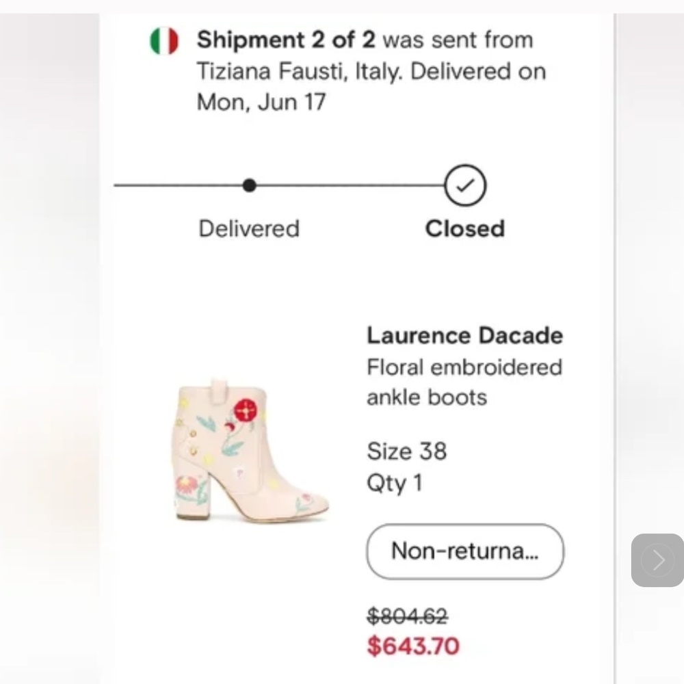Go to next image with arrow button
The height and width of the screenshot is (684, 684).
pyautogui.click(x=657, y=560)
